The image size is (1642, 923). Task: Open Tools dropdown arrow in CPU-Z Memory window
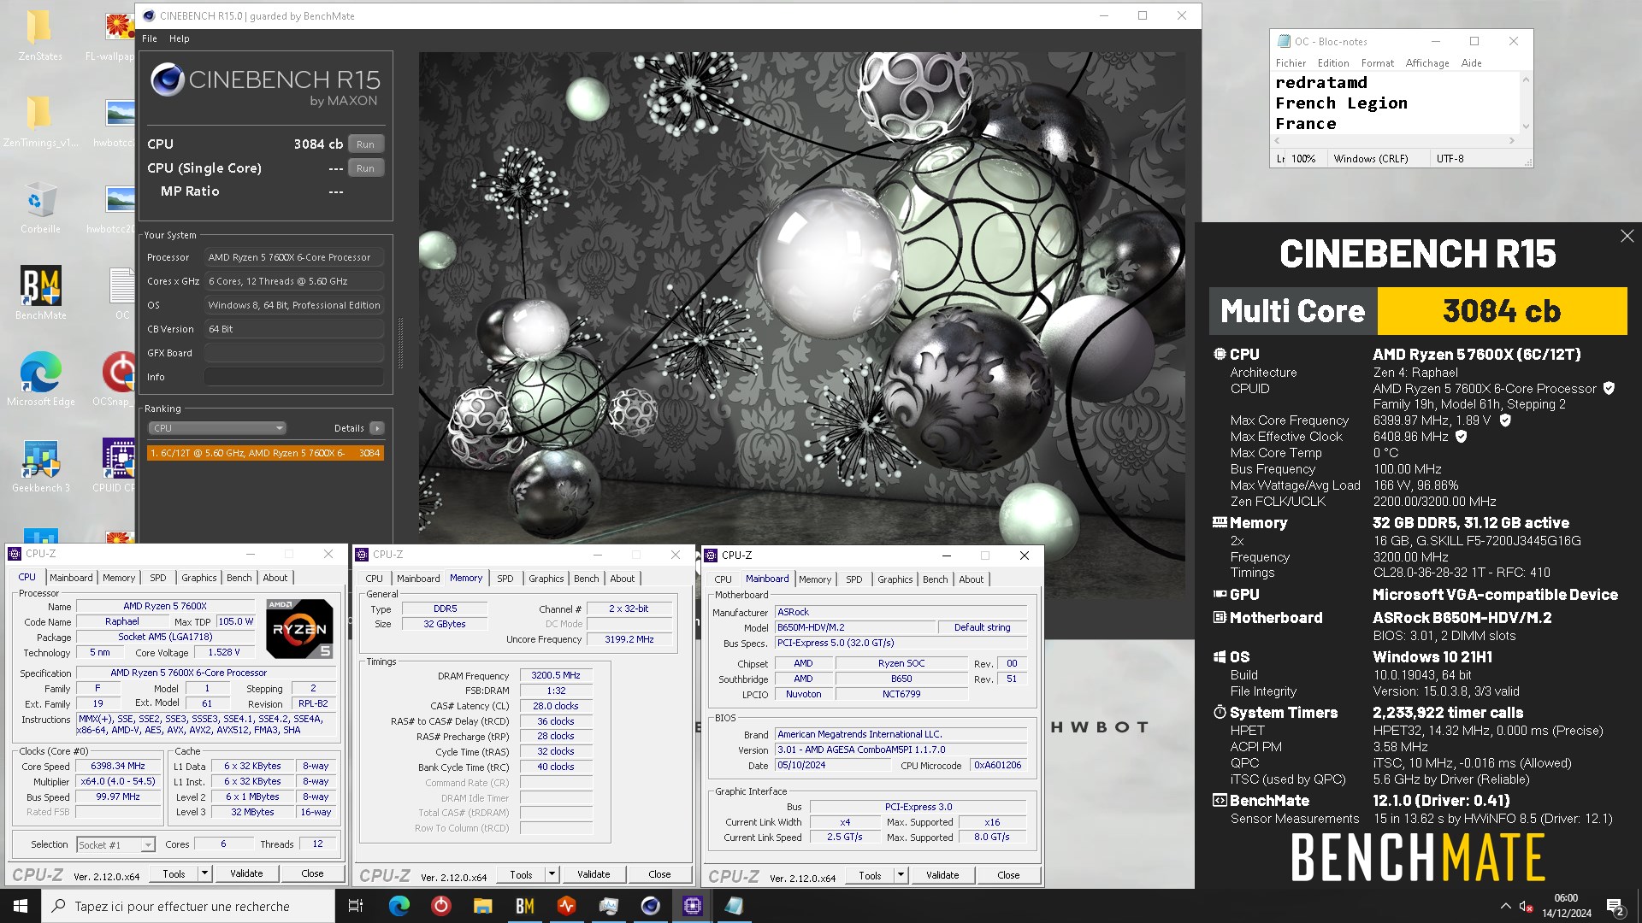[552, 874]
